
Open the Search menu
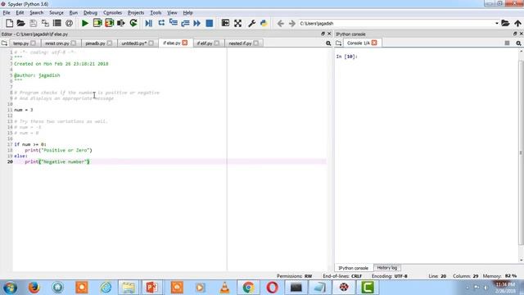pos(36,13)
